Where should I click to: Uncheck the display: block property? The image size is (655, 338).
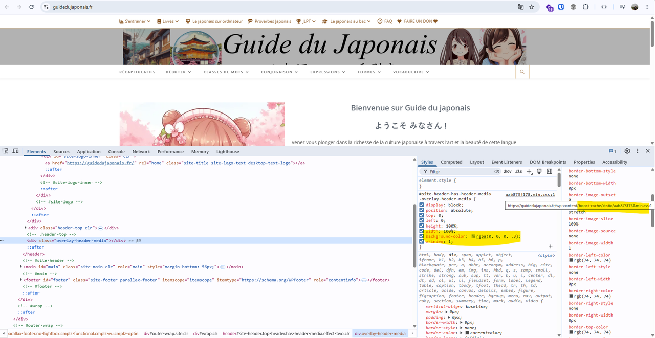[x=422, y=205]
